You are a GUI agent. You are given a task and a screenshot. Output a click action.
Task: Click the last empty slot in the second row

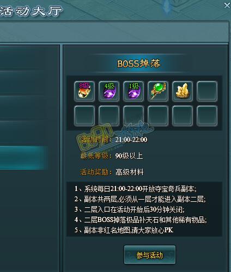click(x=207, y=116)
